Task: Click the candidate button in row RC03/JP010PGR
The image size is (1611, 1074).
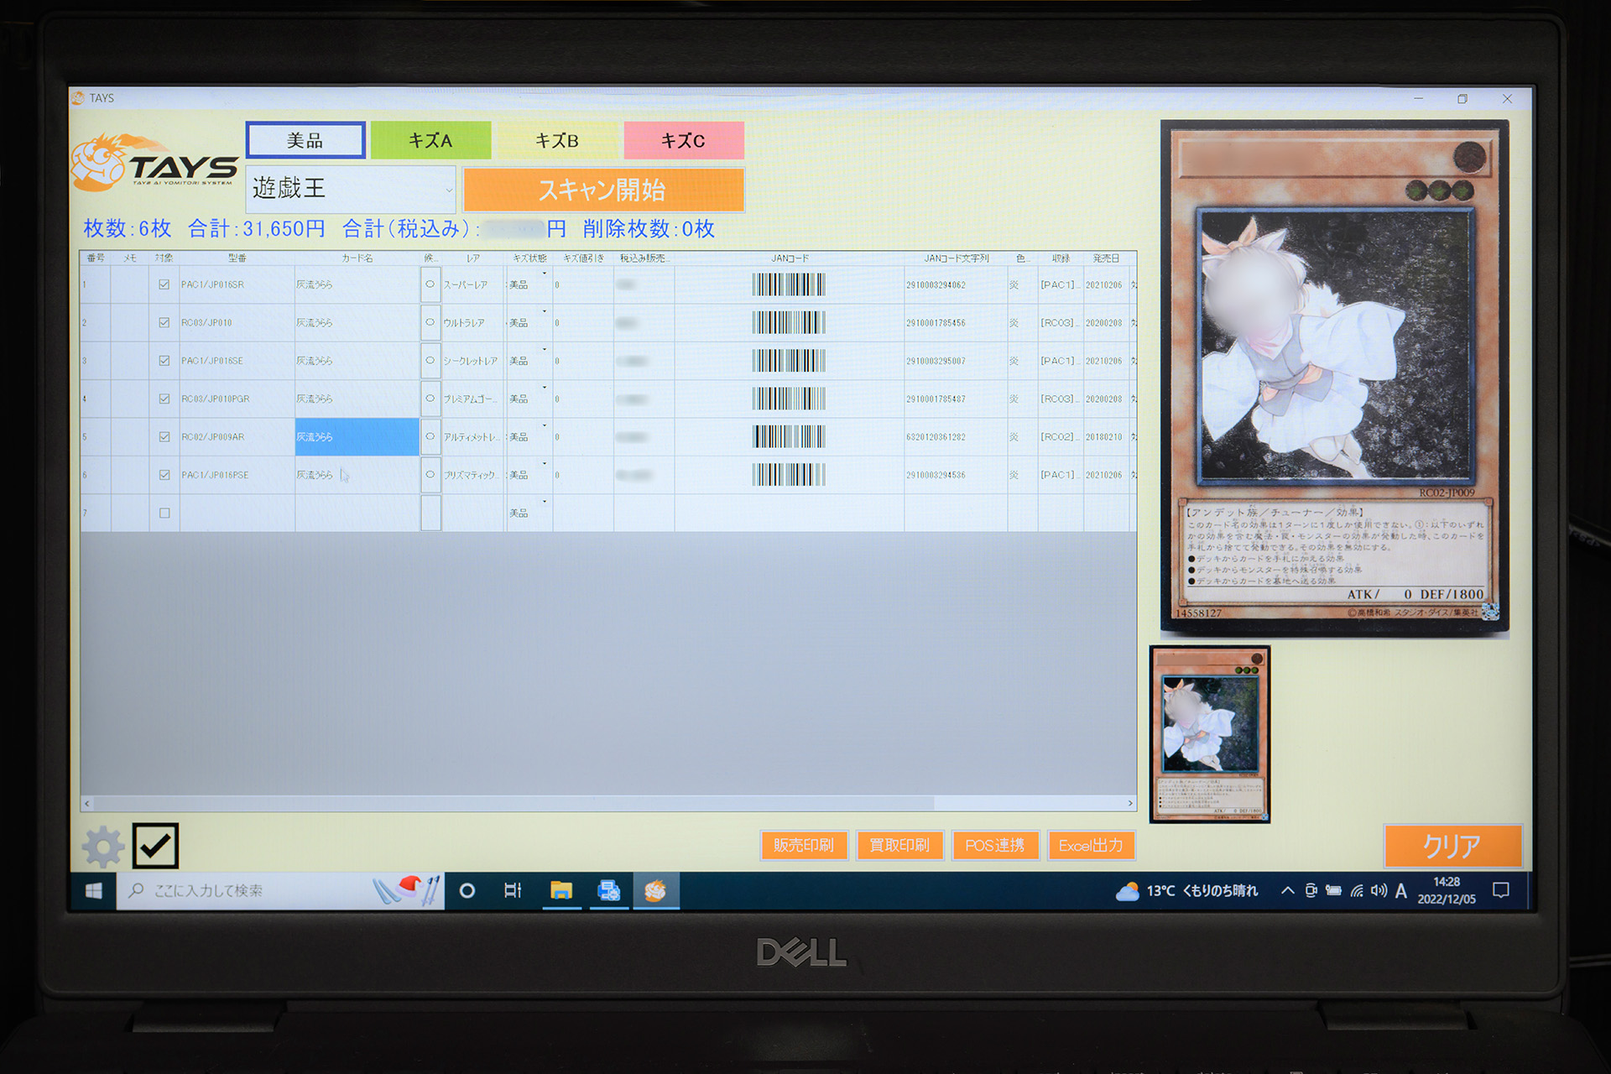Action: click(430, 399)
